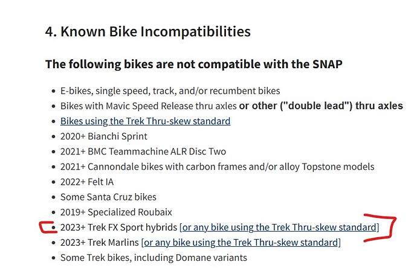Click the '4. Known Bike Incompatibilities' heading
Viewport: 417px width, 274px height.
pos(148,31)
